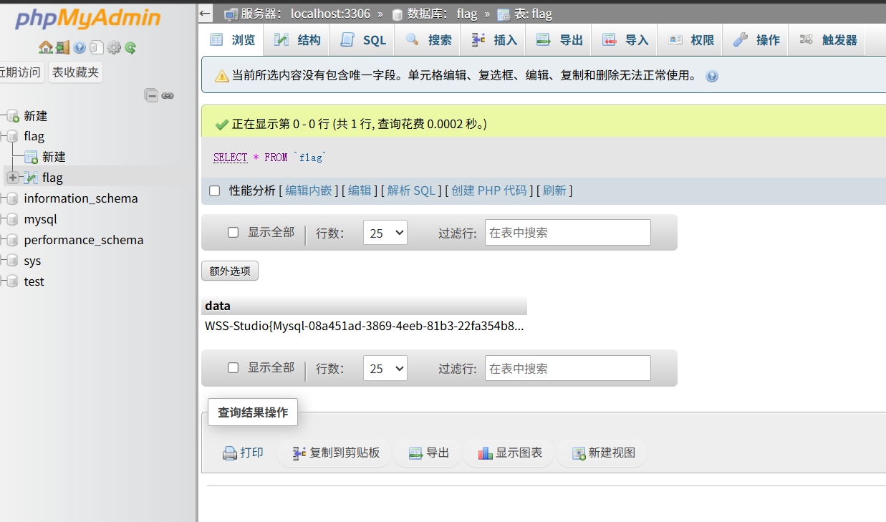This screenshot has width=886, height=522.
Task: Click the print icon in query operations
Action: point(229,453)
